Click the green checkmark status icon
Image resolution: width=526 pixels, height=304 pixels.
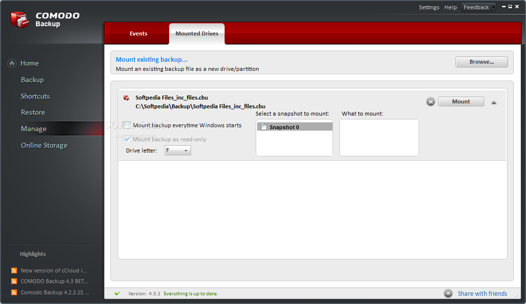pos(117,294)
